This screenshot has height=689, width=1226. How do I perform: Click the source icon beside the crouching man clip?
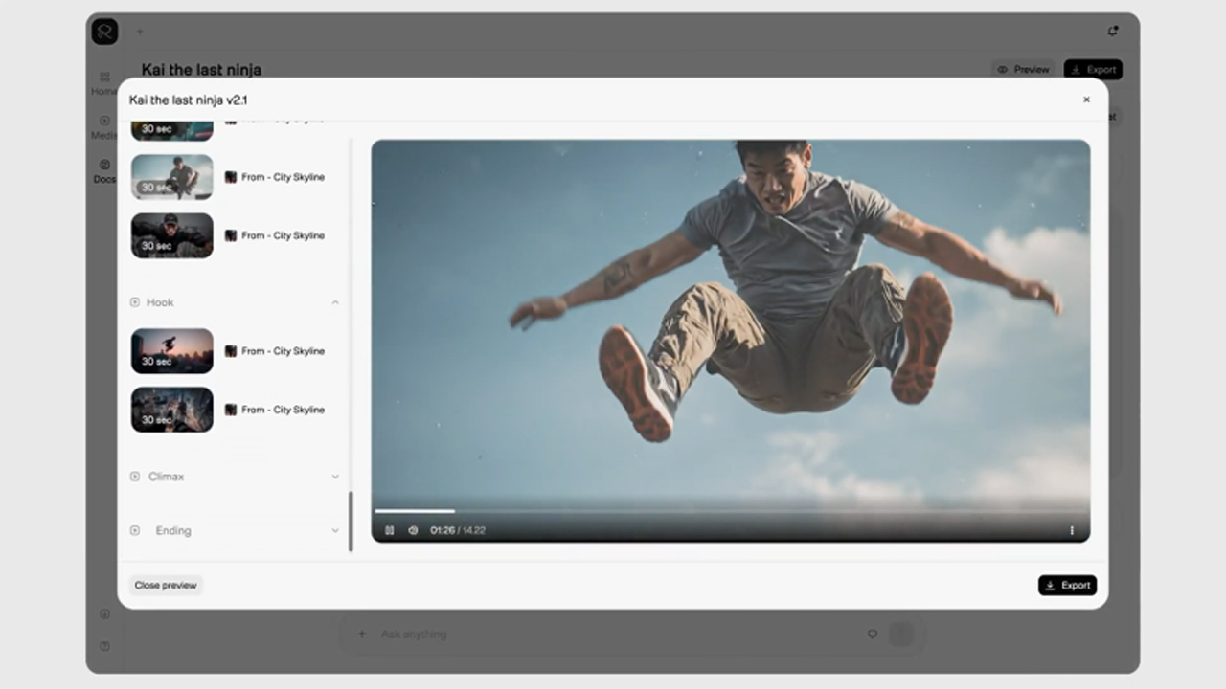tap(231, 177)
